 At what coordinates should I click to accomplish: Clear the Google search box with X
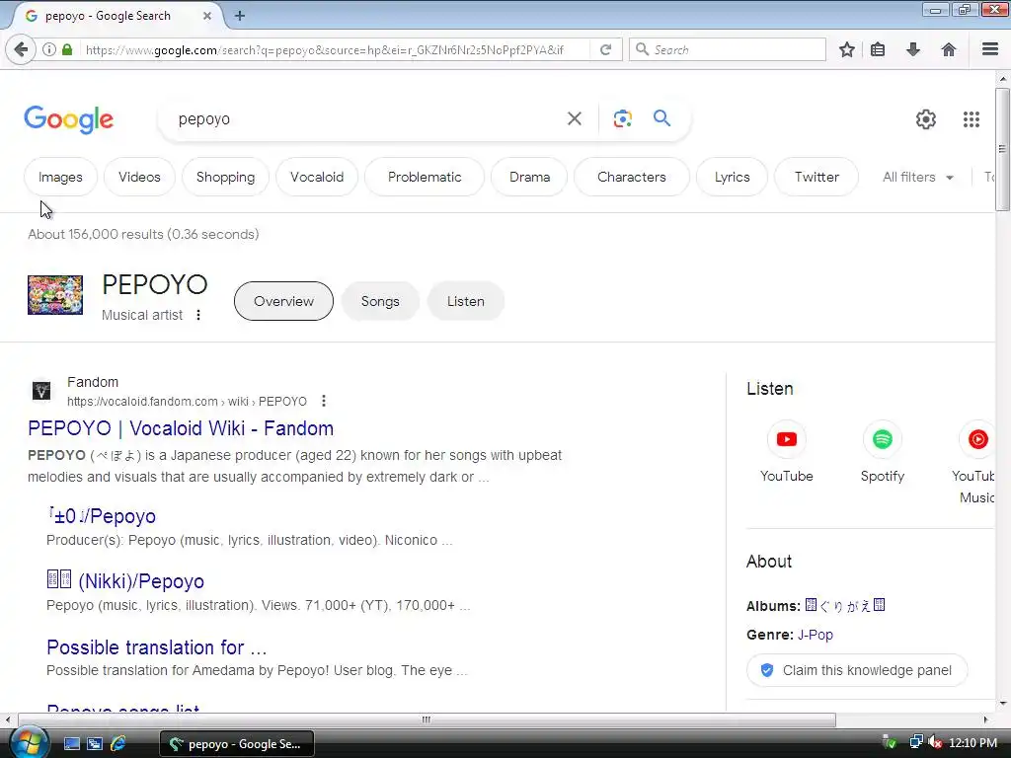coord(574,118)
